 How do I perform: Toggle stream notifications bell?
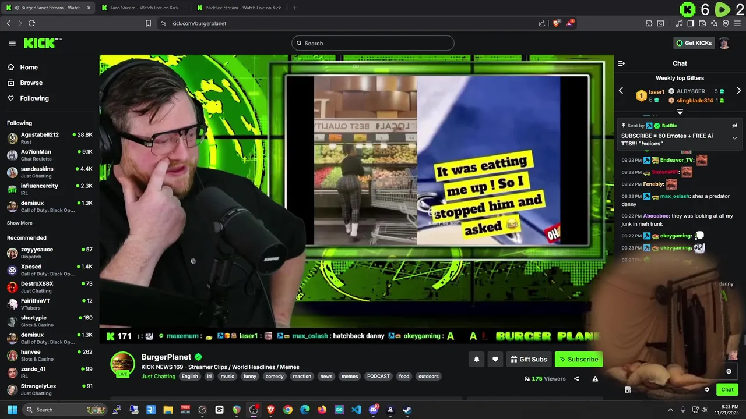point(476,359)
